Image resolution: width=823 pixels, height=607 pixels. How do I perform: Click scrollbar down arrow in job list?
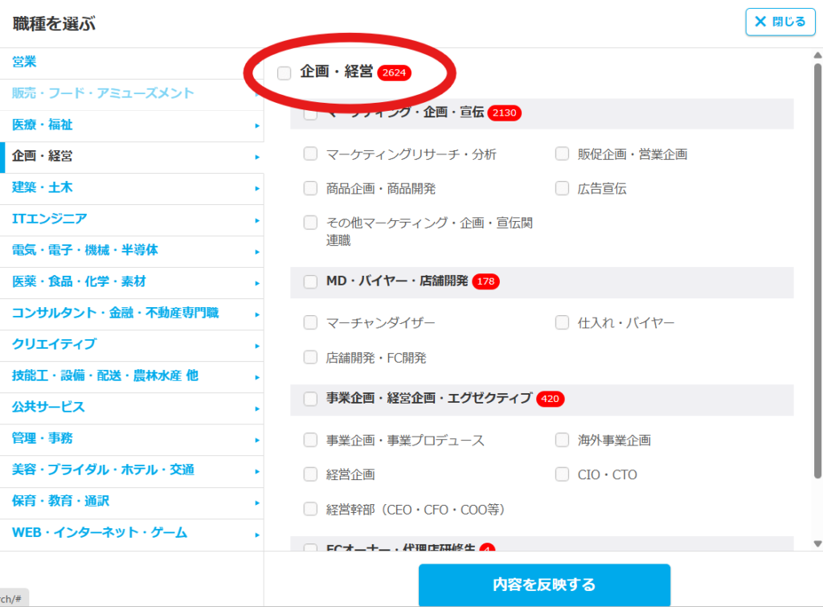(817, 543)
